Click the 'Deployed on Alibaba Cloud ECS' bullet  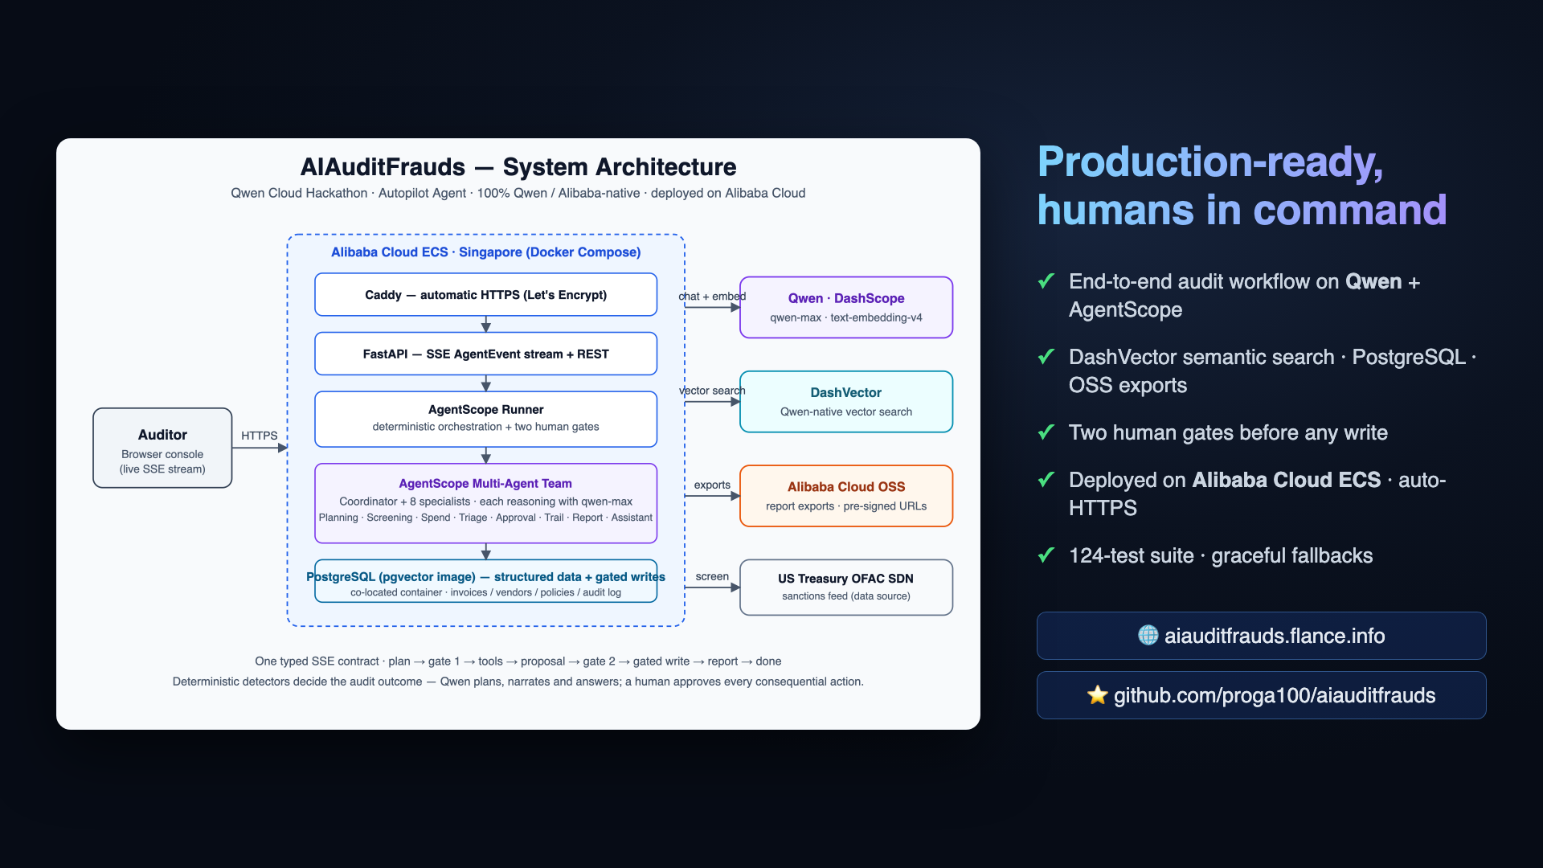1258,494
